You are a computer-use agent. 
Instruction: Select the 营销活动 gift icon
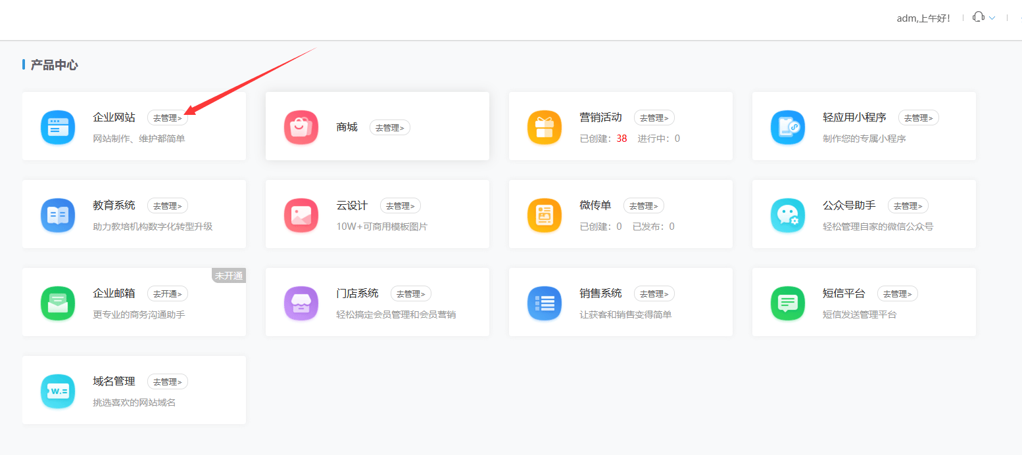tap(545, 127)
